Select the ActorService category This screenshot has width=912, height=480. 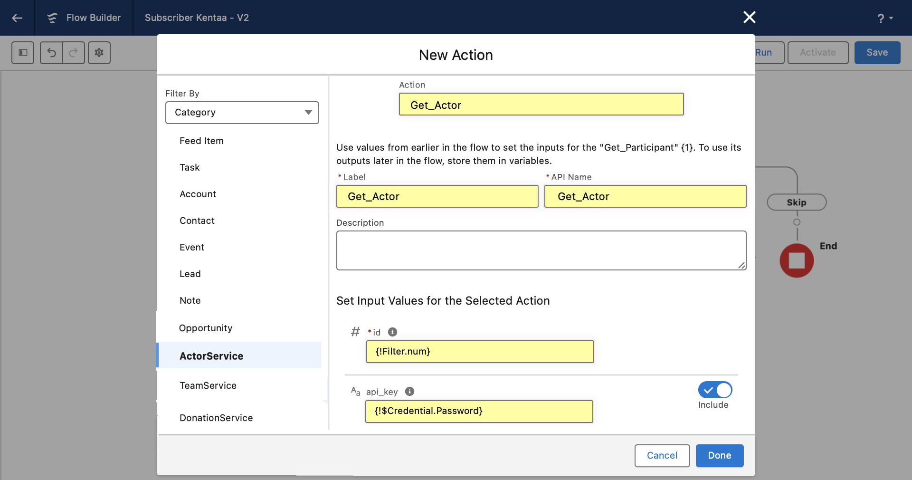click(239, 355)
